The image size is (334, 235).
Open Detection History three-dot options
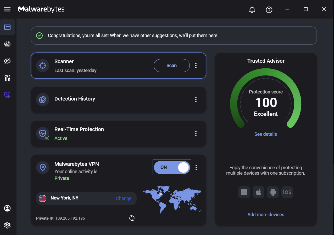click(x=196, y=99)
